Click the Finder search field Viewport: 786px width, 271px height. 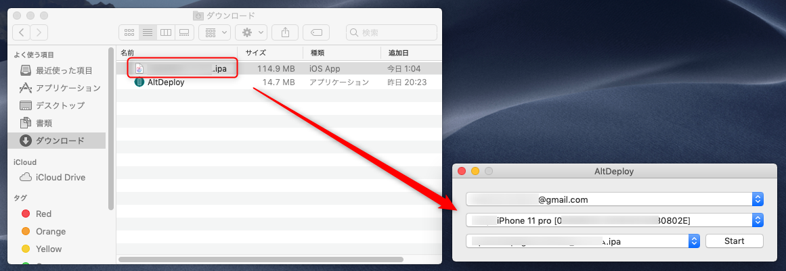pyautogui.click(x=391, y=32)
